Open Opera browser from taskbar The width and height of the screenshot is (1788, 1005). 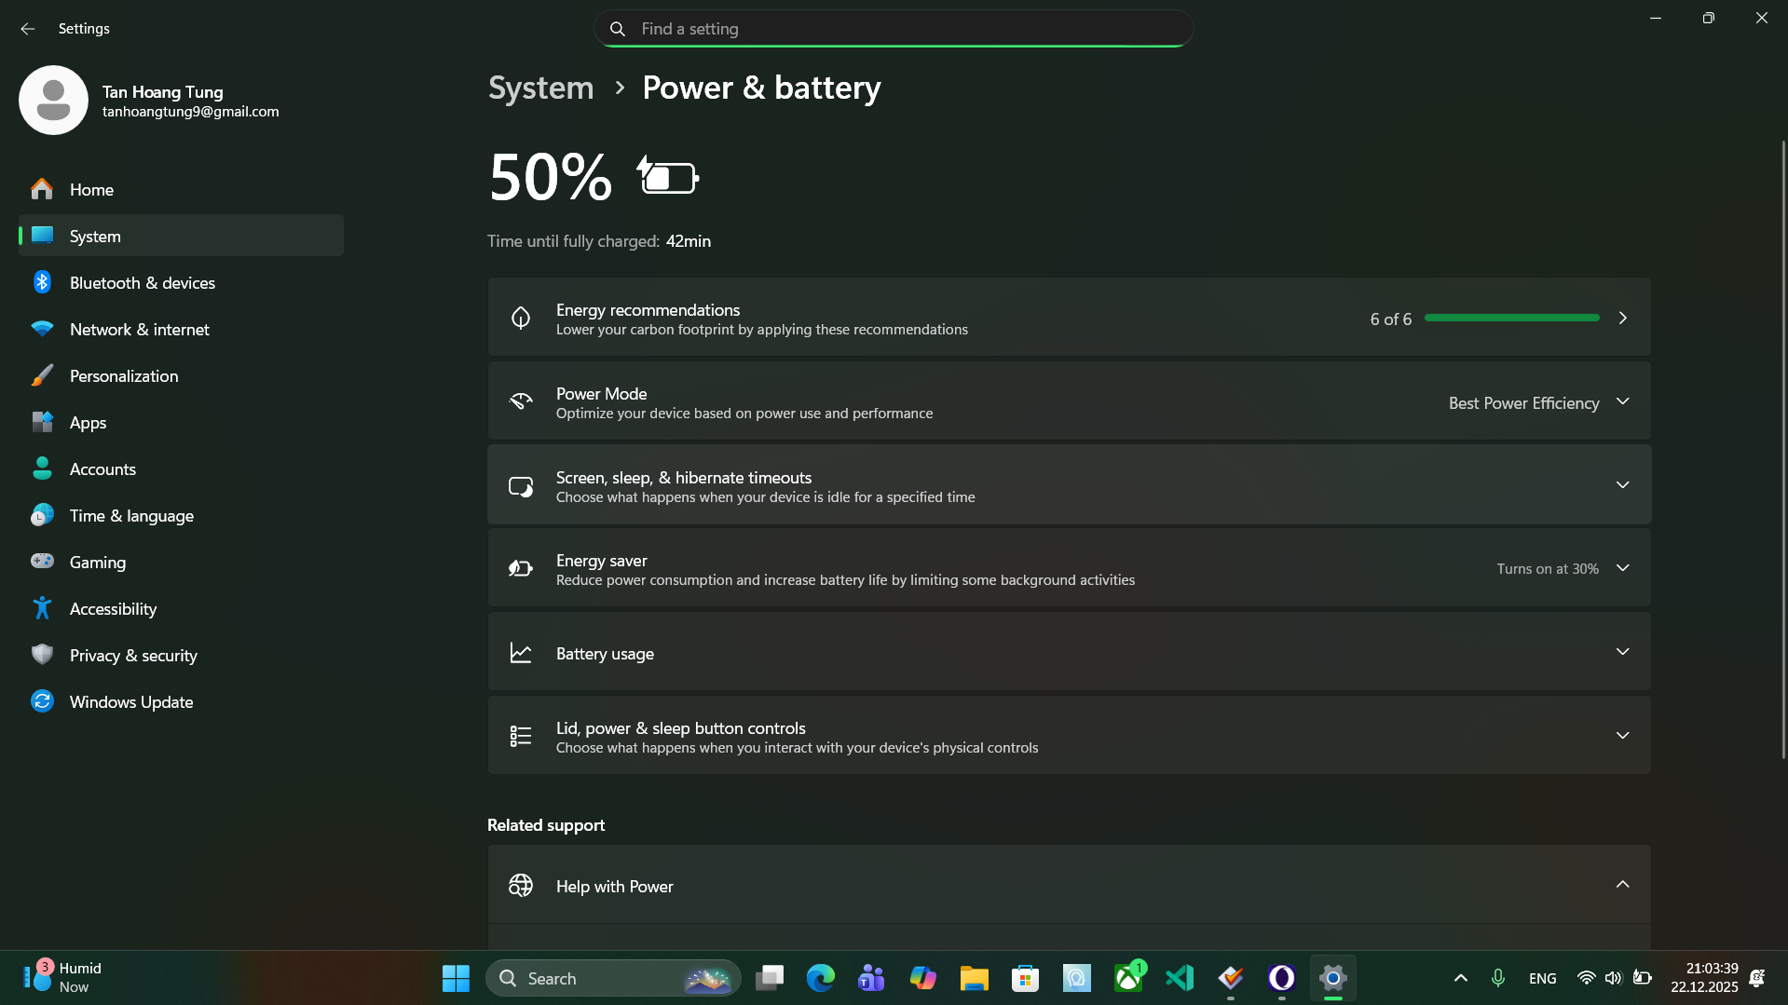point(1282,978)
